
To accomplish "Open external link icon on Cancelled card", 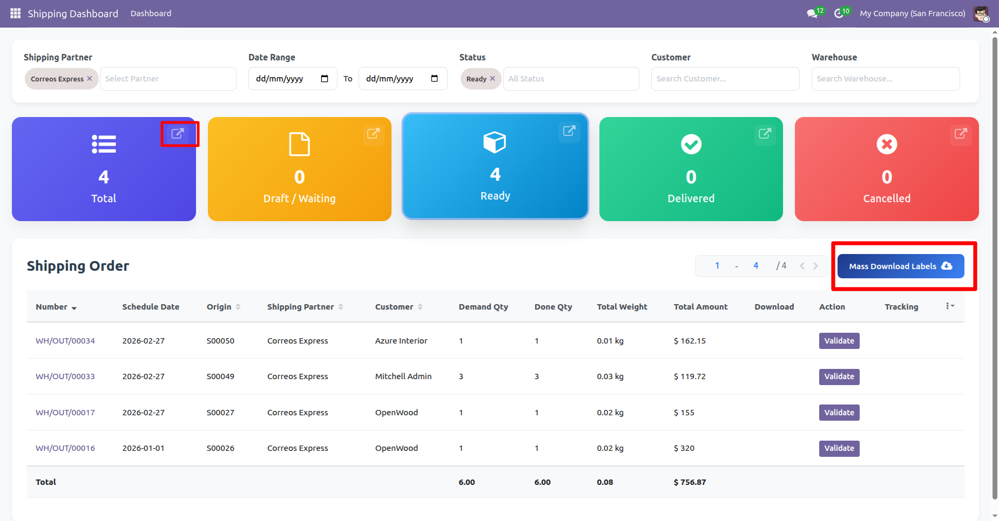I will pos(961,133).
